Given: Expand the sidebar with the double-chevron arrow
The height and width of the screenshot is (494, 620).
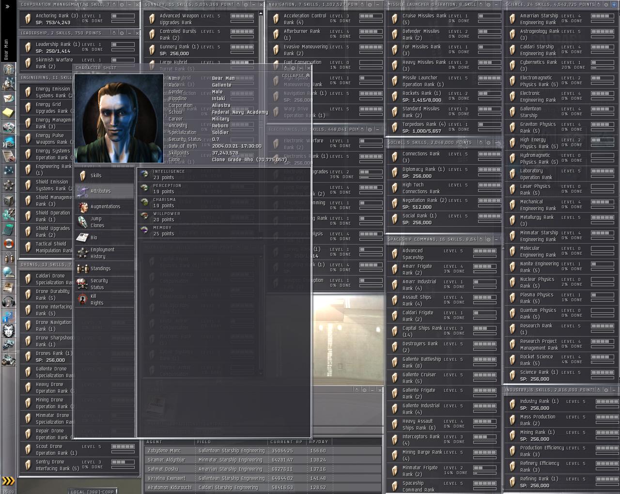Looking at the screenshot, I should tap(7, 6).
